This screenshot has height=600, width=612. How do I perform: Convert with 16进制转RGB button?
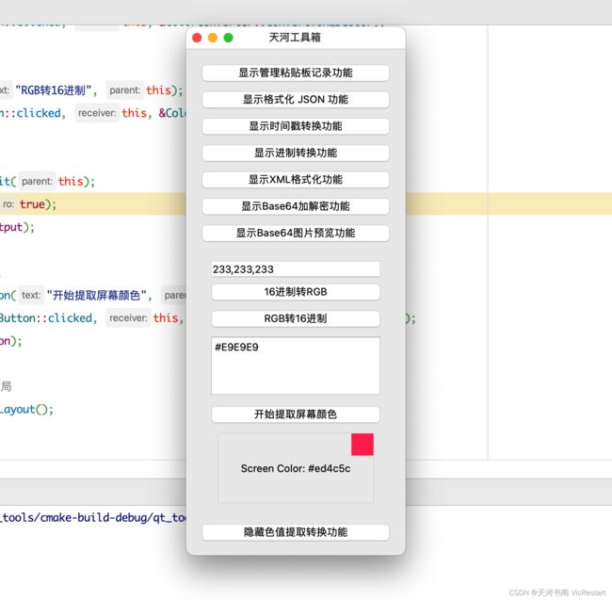pos(296,292)
